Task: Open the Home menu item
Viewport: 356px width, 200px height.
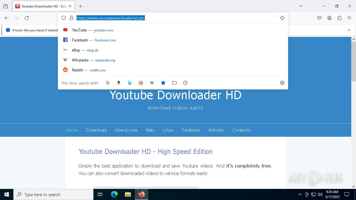Action: pyautogui.click(x=72, y=130)
